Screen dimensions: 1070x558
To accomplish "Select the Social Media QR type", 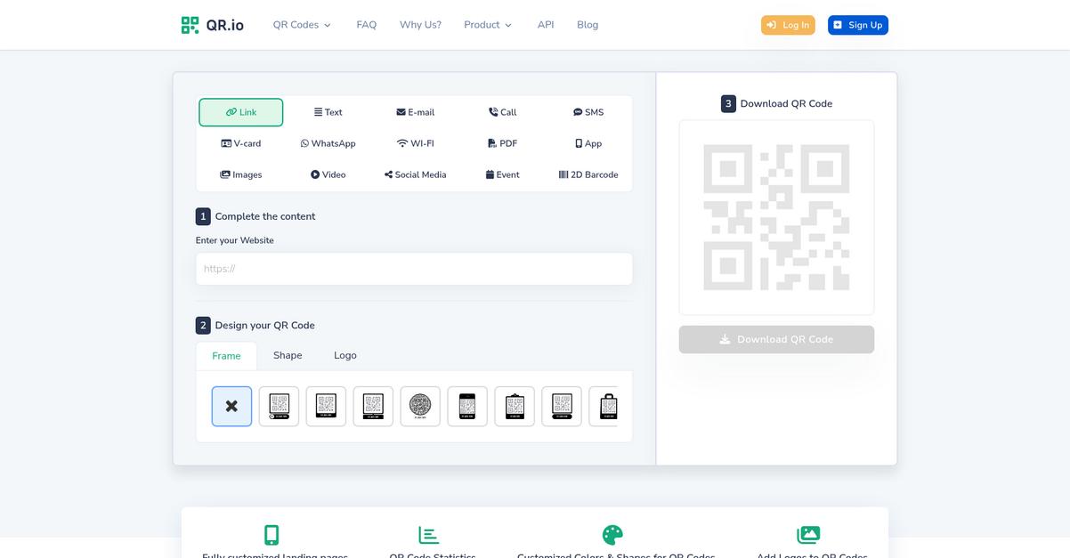I will tap(416, 174).
